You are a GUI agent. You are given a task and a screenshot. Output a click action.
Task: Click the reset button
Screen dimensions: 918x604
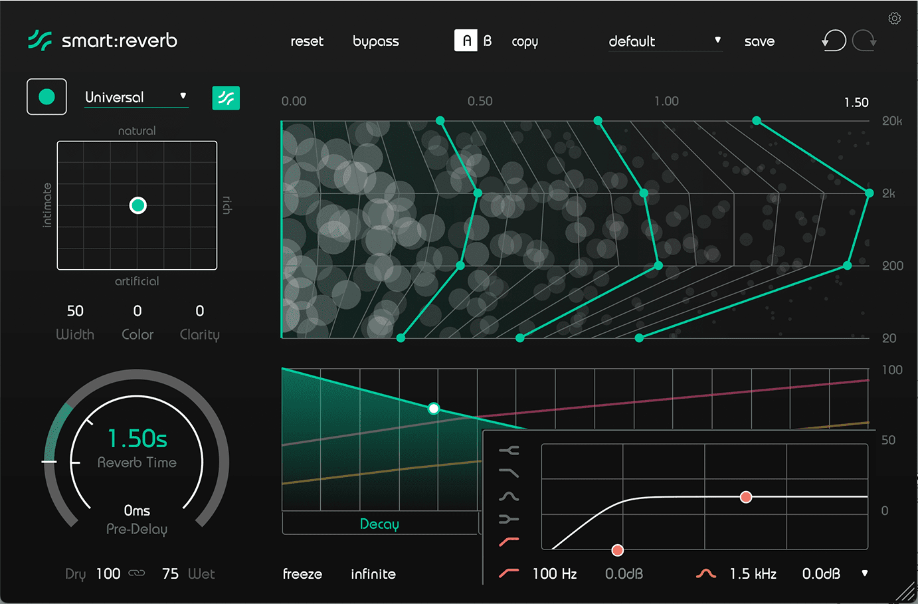307,41
